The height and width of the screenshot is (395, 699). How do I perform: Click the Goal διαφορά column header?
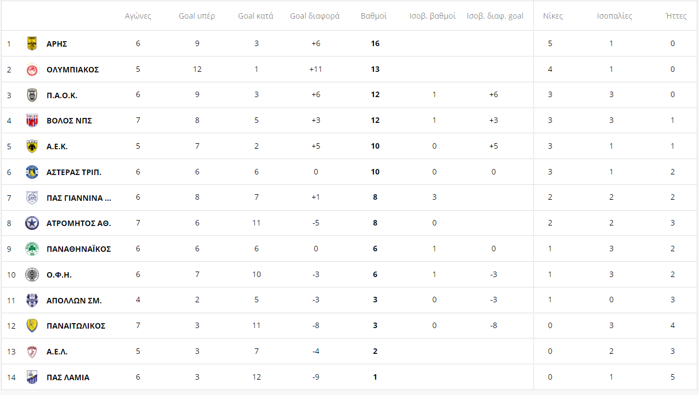(x=314, y=16)
